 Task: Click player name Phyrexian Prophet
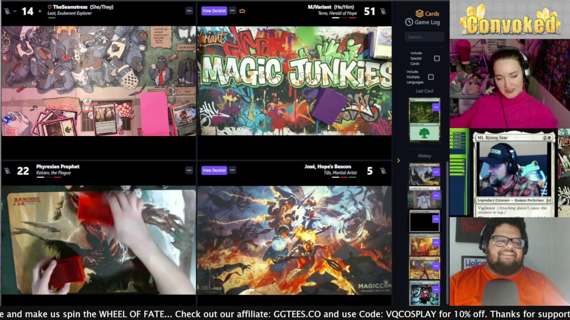tap(57, 167)
